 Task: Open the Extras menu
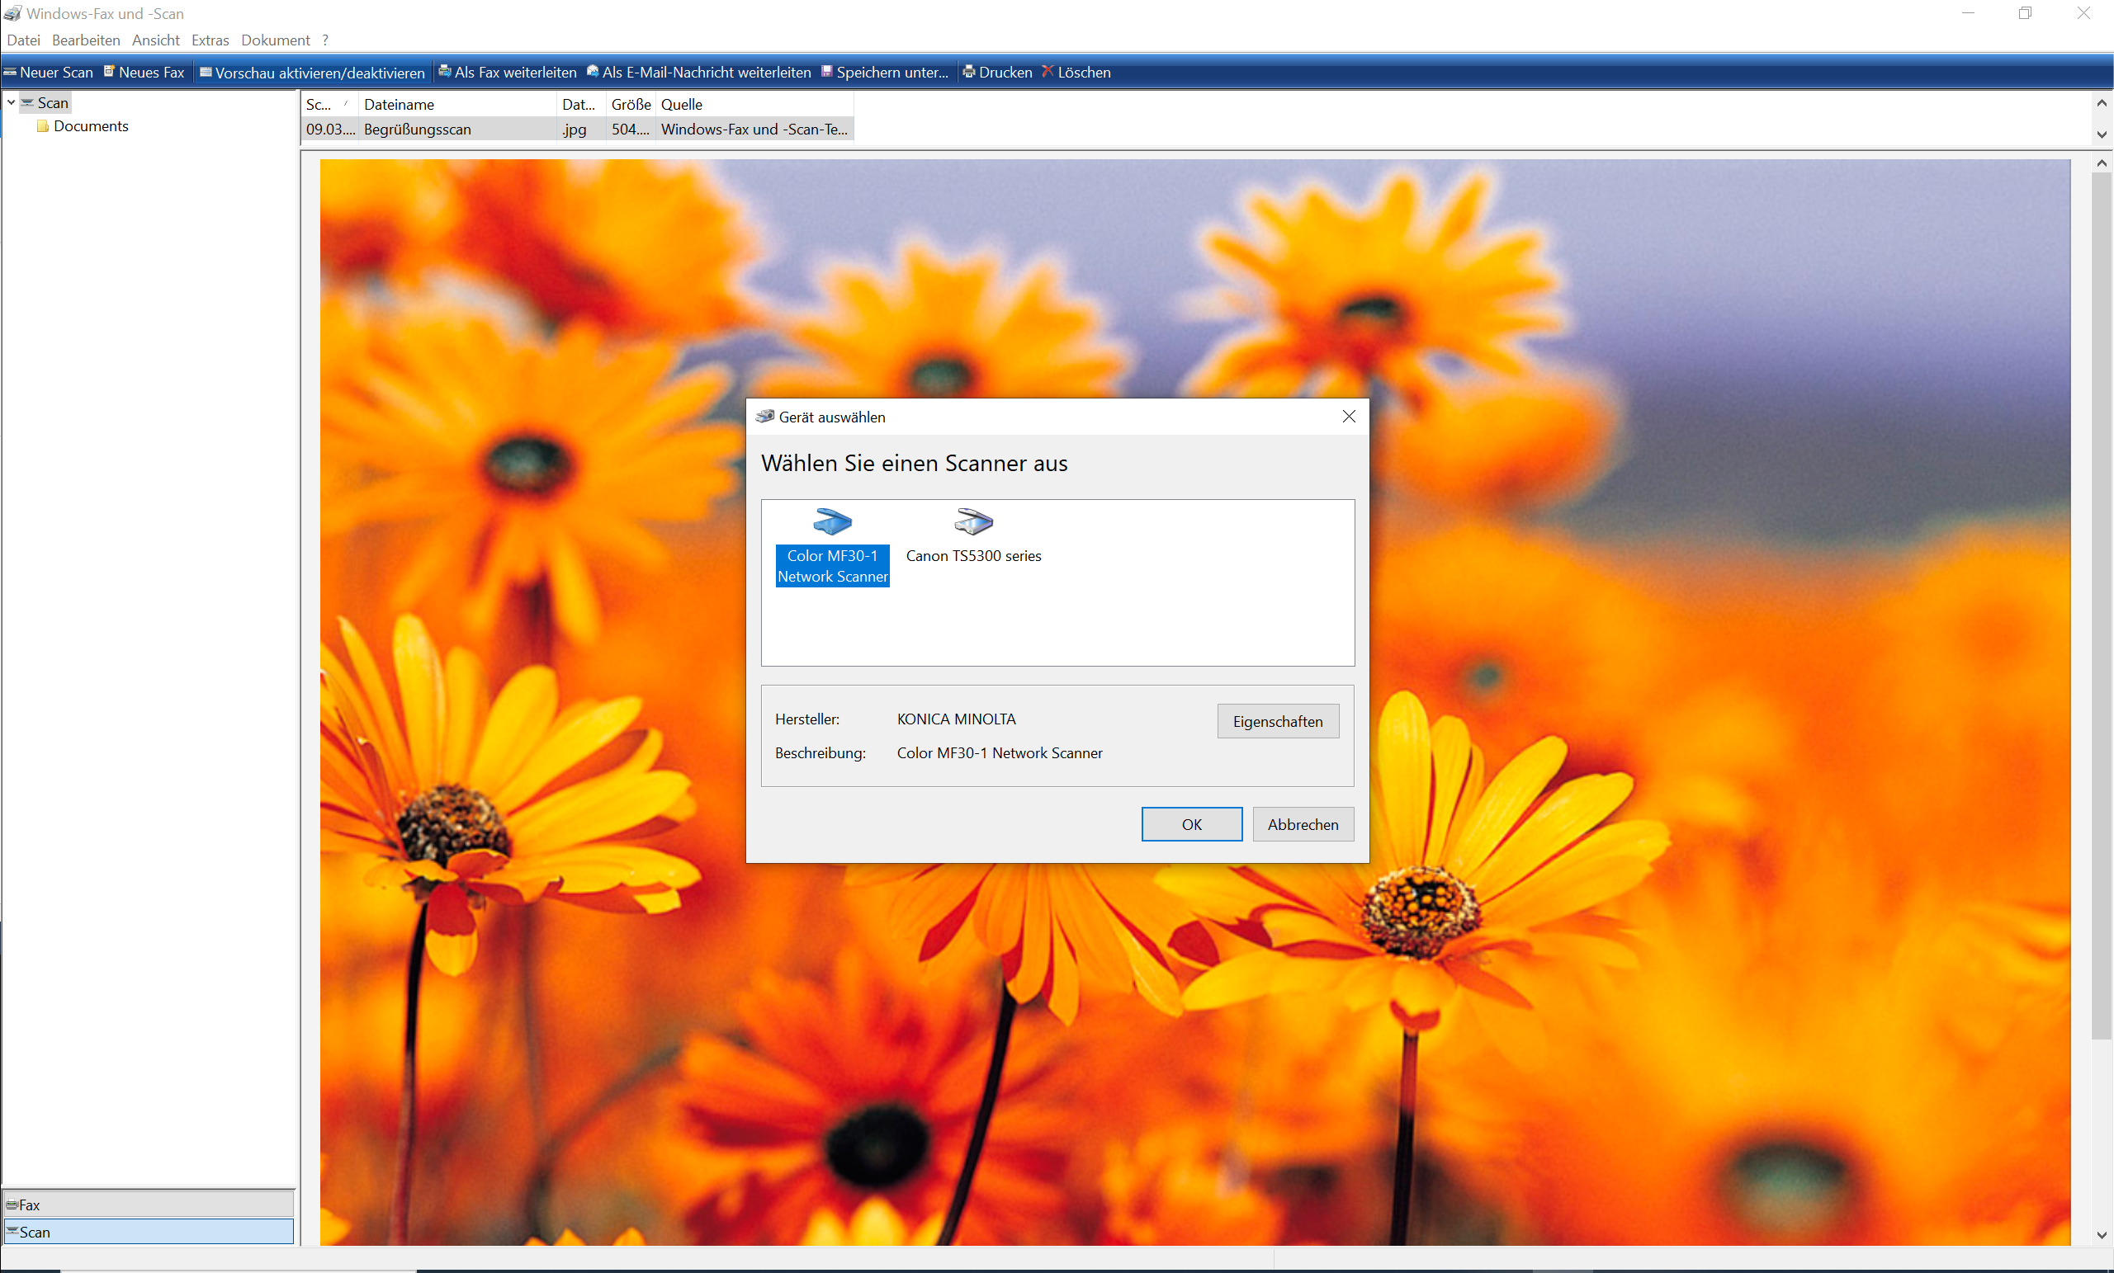[x=210, y=40]
